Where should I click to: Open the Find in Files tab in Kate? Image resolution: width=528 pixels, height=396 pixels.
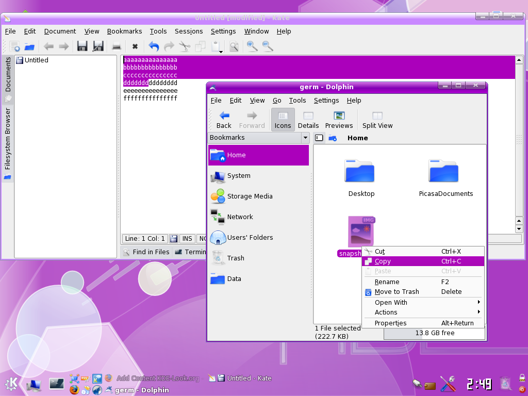146,252
